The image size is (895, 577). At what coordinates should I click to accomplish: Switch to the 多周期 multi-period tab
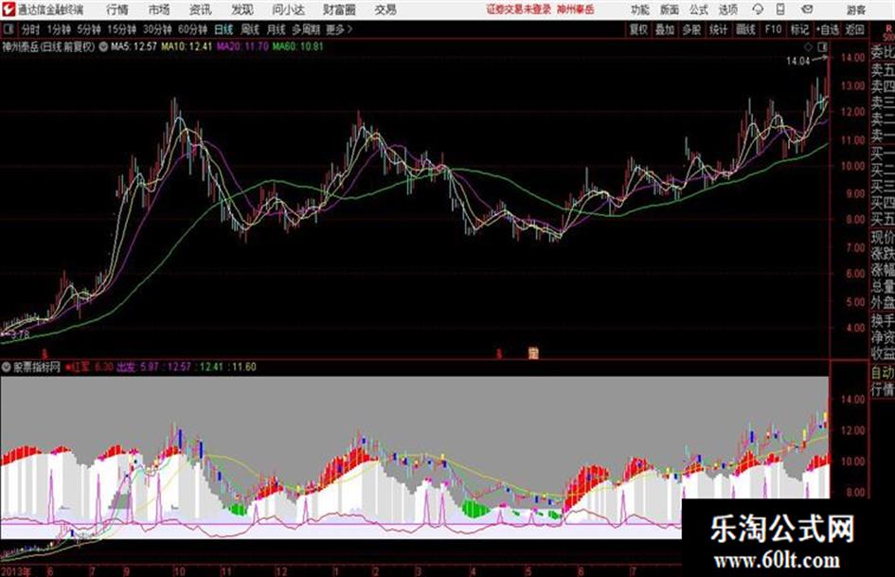[x=306, y=29]
